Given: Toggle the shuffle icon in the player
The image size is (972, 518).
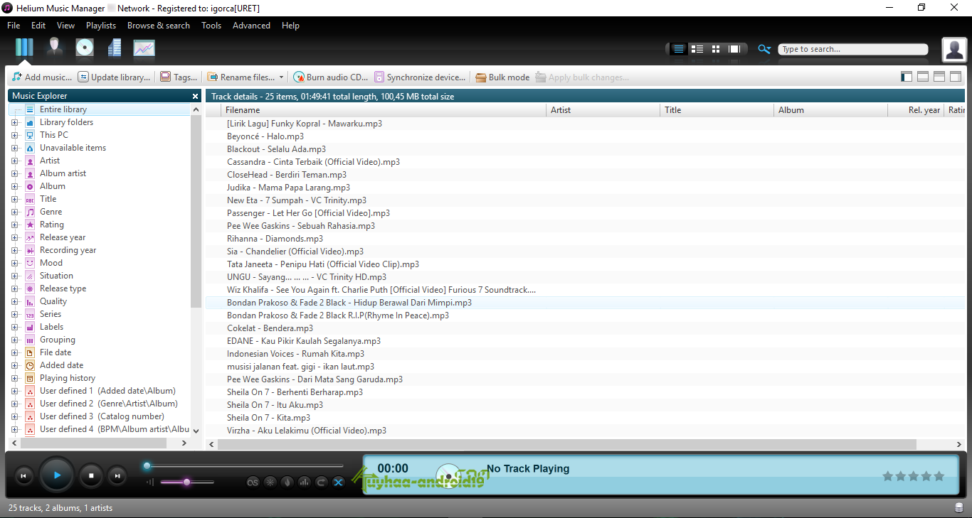Looking at the screenshot, I should tap(338, 482).
